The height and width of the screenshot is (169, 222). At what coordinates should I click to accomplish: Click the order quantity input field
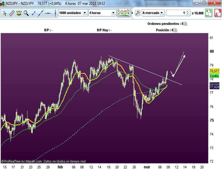176,13
